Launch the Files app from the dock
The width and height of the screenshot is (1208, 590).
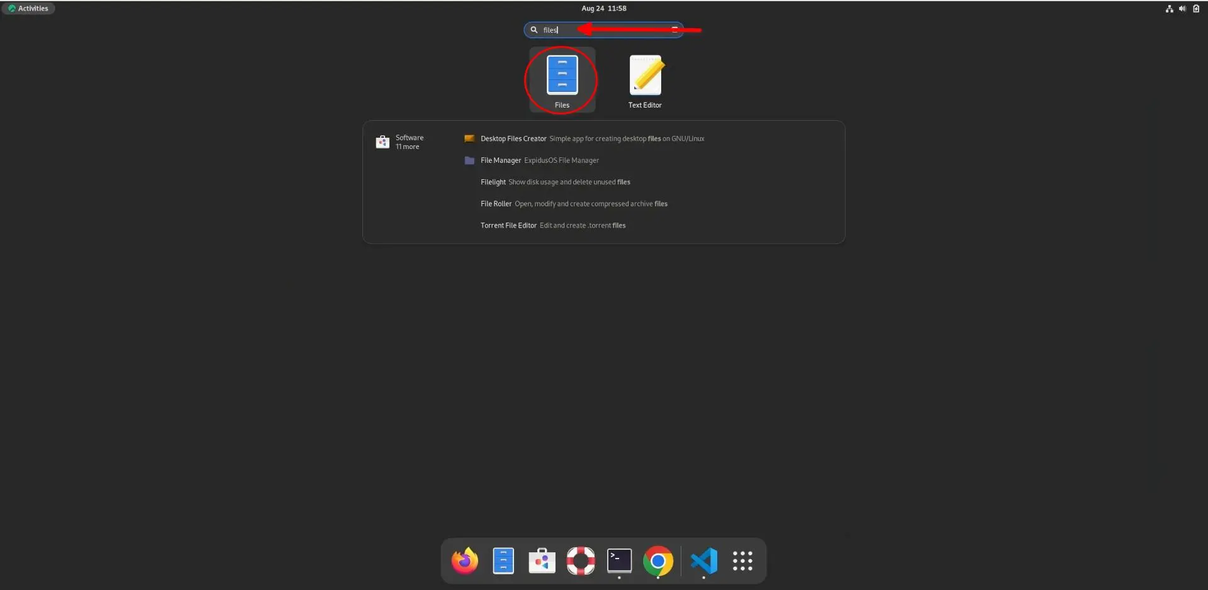tap(503, 560)
